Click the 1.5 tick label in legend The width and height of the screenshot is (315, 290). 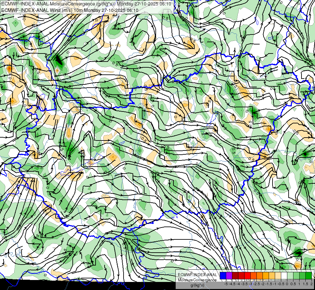(x=306, y=284)
